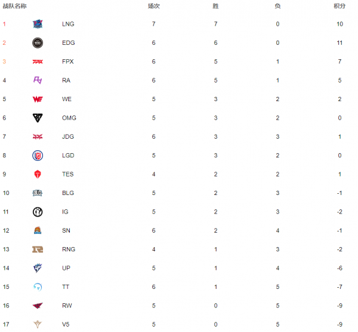Click the RW team logo
The height and width of the screenshot is (332, 358).
tap(38, 306)
